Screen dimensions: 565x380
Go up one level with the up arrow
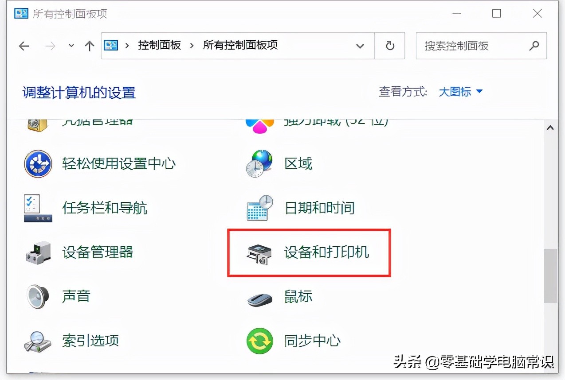point(89,46)
